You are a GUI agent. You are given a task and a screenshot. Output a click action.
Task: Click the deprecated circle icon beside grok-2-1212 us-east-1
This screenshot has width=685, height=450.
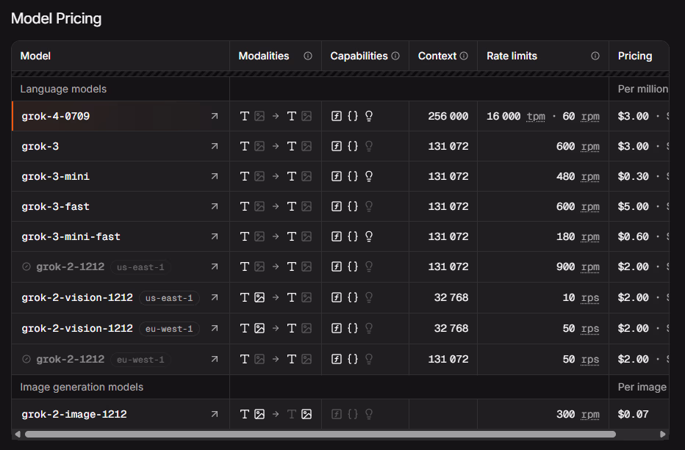click(x=26, y=266)
